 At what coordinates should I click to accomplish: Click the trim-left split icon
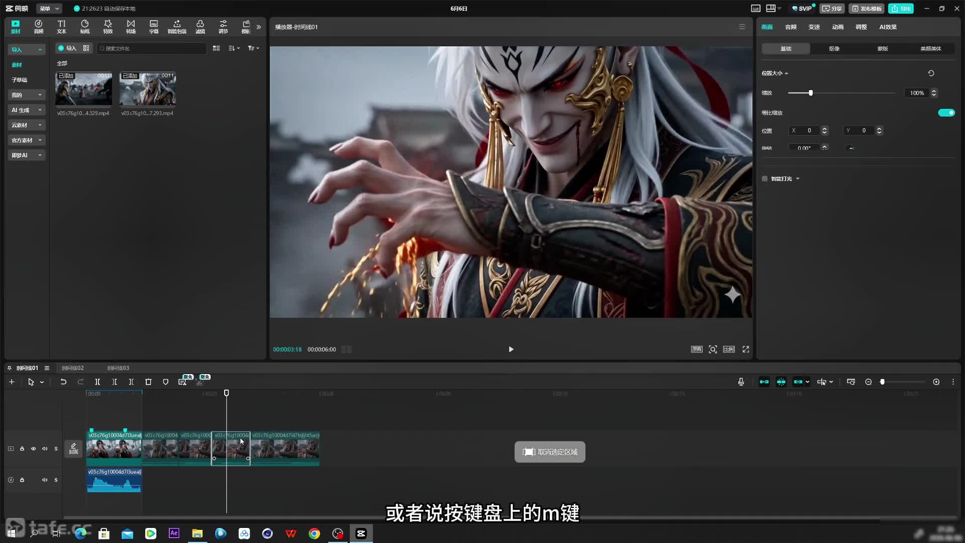[x=115, y=382]
